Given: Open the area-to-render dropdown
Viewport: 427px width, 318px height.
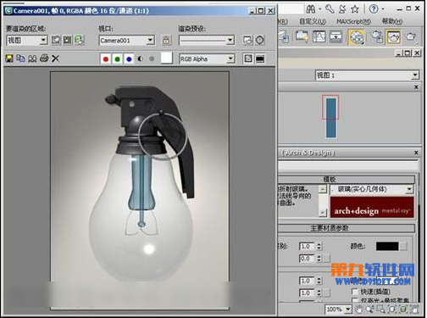Looking at the screenshot, I should point(27,41).
